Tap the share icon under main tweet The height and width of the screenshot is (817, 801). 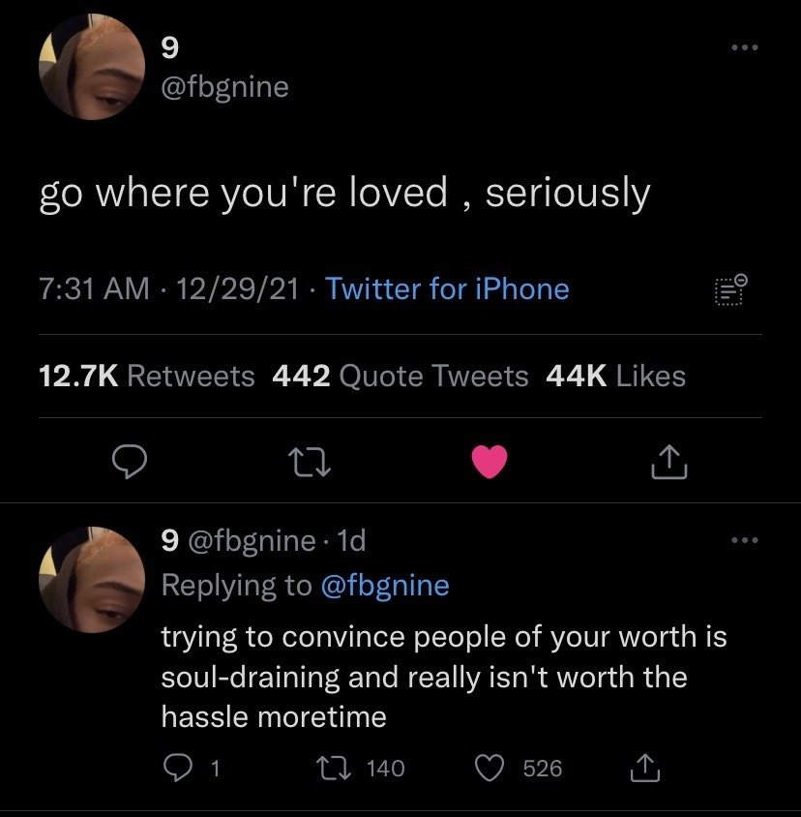(669, 462)
